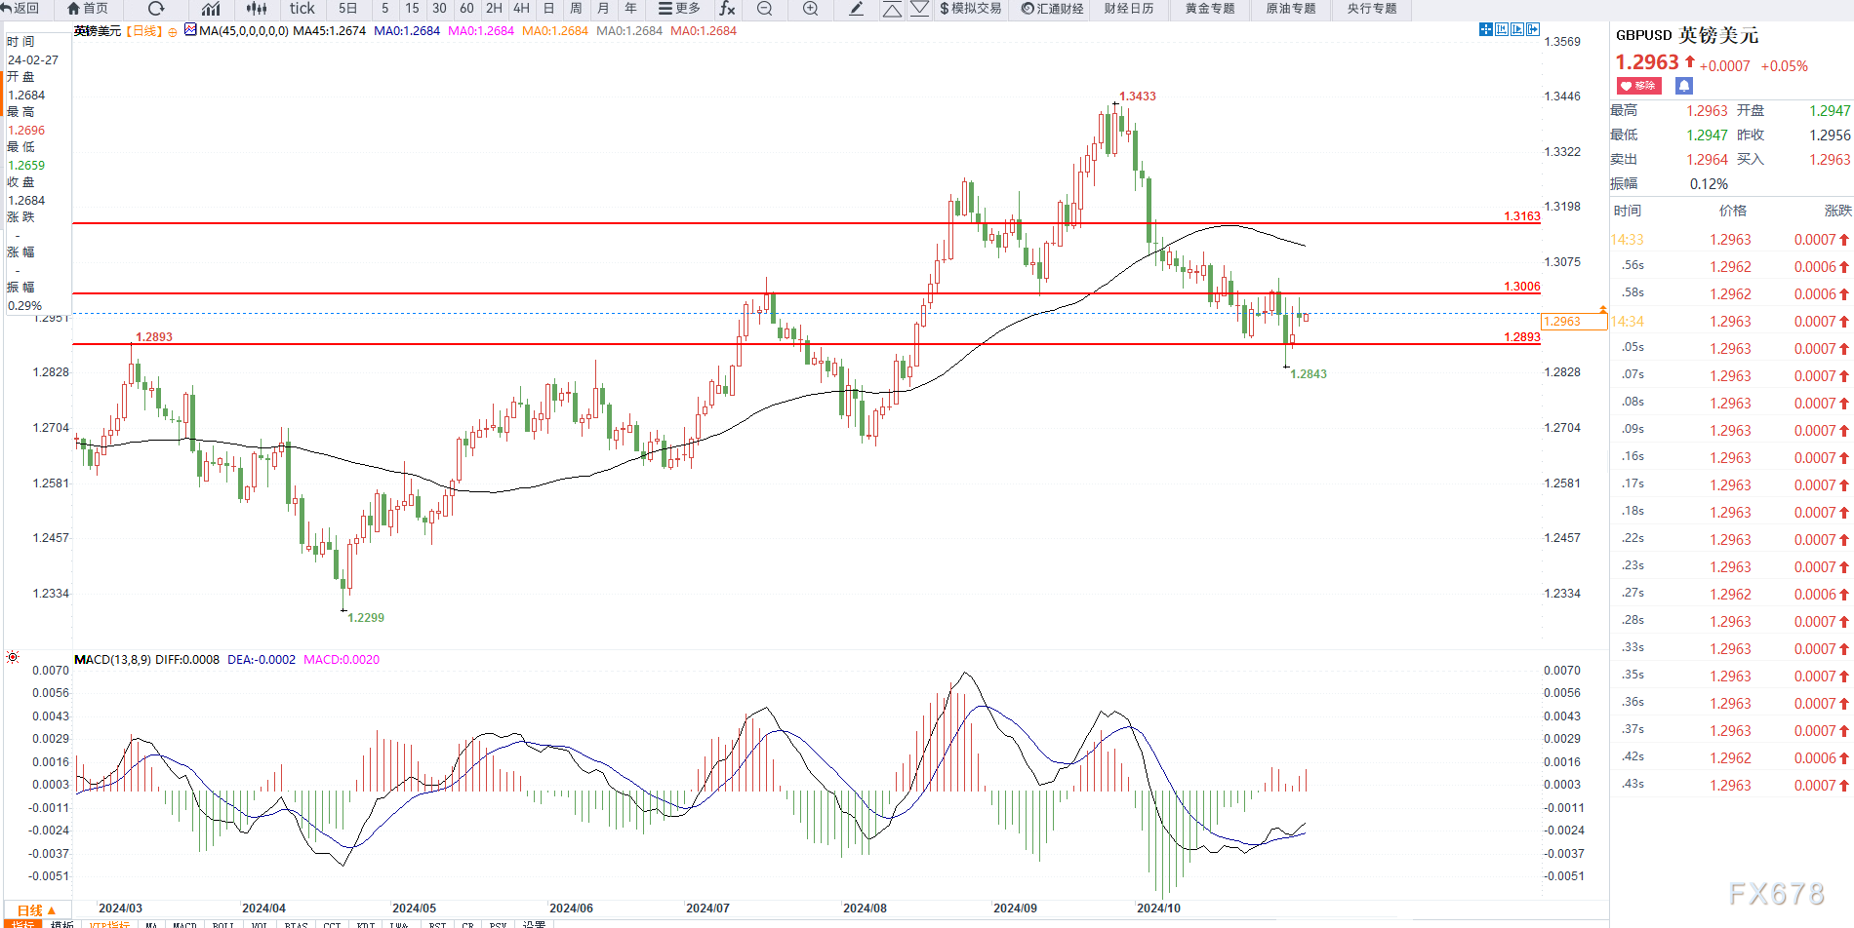Click the 1.3163 red resistance line label

coord(1521,216)
